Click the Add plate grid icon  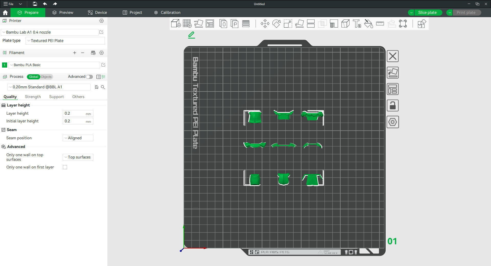187,24
